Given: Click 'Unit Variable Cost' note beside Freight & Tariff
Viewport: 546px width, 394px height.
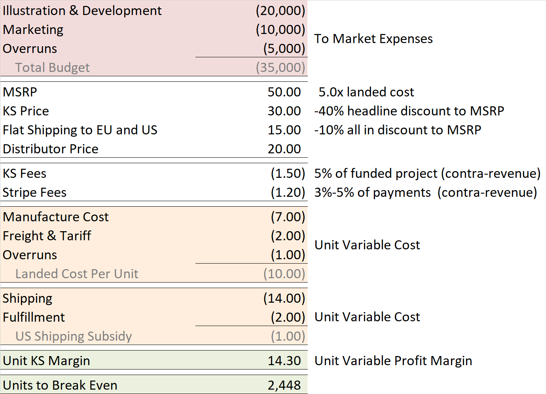Looking at the screenshot, I should coord(367,245).
